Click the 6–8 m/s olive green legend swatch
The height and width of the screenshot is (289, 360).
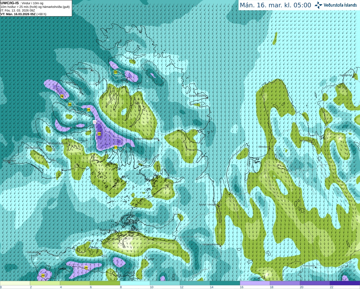[105, 283]
